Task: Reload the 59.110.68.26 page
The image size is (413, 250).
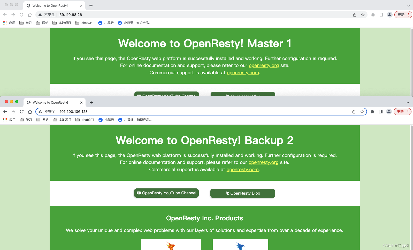Action: click(21, 15)
